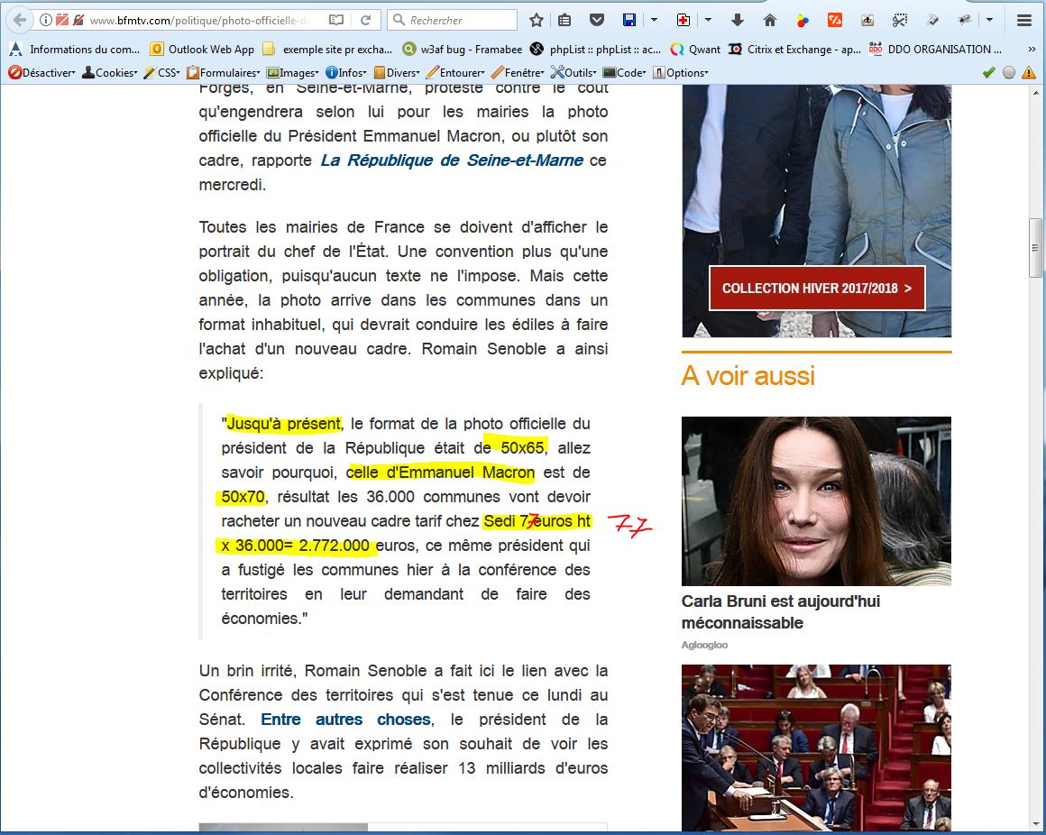Image resolution: width=1046 pixels, height=835 pixels.
Task: Open the Outlook Web App bookmark
Action: pos(203,50)
